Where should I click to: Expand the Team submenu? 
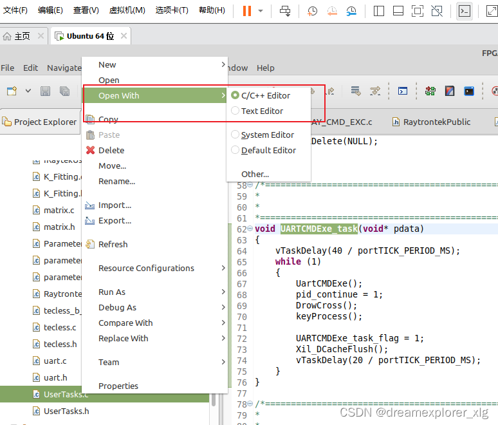154,362
